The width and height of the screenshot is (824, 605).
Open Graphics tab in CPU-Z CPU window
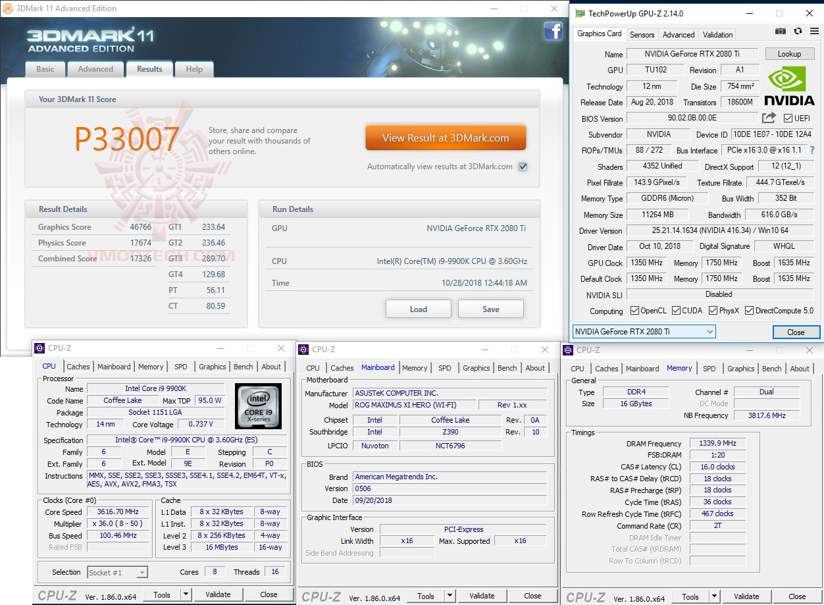(213, 367)
